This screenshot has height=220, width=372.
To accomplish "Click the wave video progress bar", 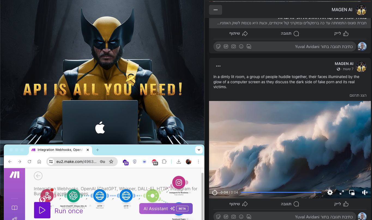I will click(x=281, y=192).
